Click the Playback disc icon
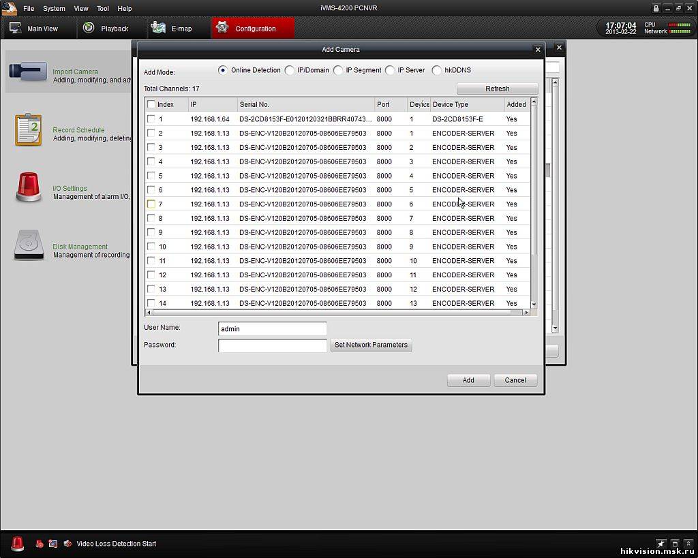Screen dimensions: 698x558 89,27
